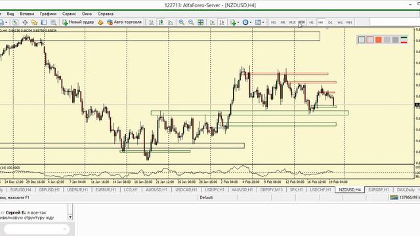Click the Auto-trading icon
This screenshot has height=236, width=420.
[110, 22]
